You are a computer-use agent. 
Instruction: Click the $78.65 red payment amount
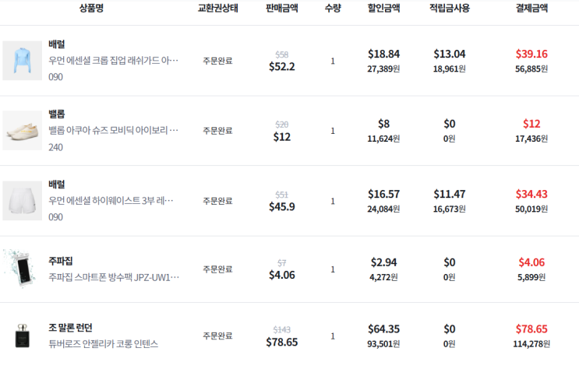(x=531, y=329)
